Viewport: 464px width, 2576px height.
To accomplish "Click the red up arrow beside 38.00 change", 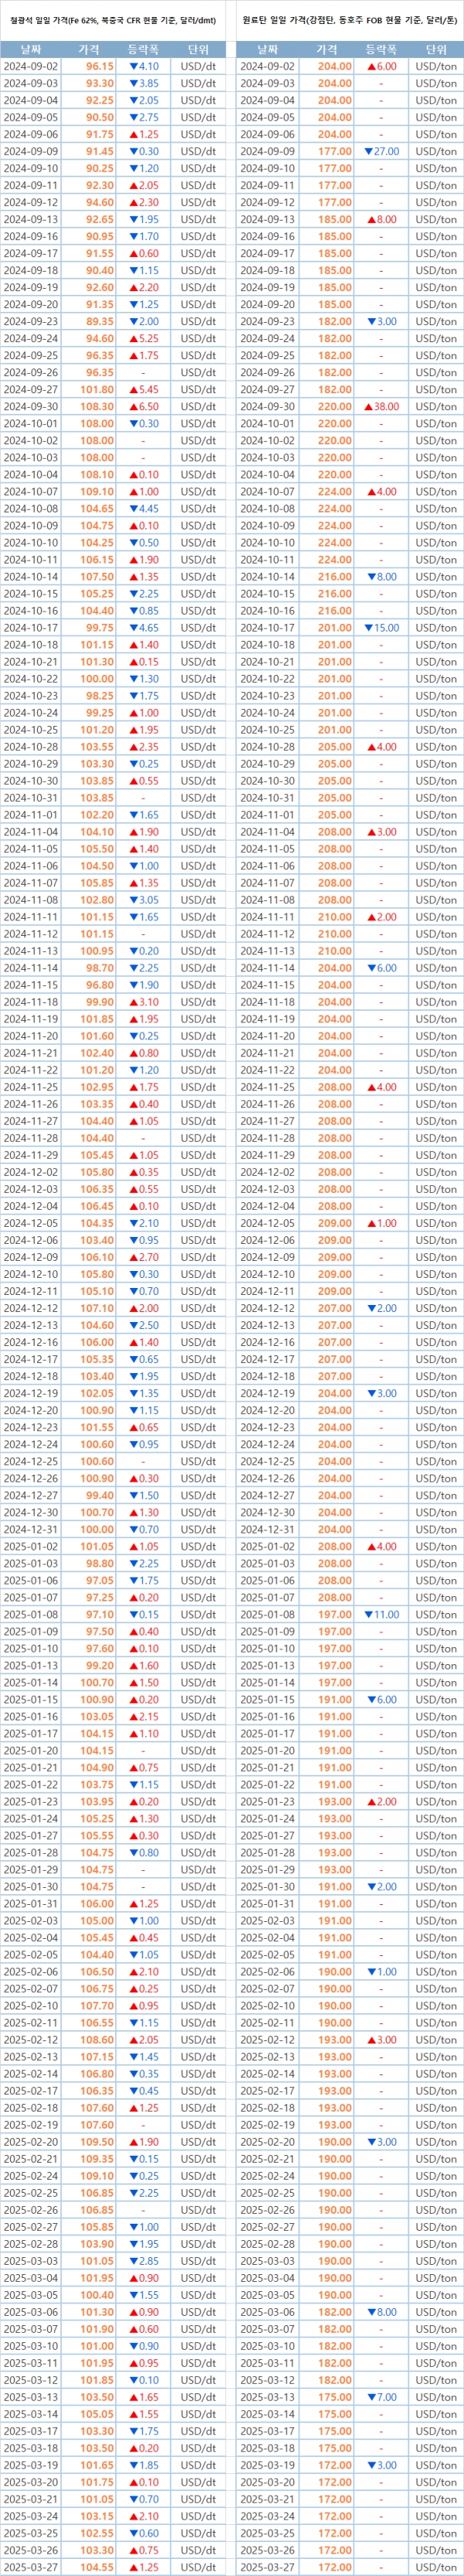I will click(368, 407).
